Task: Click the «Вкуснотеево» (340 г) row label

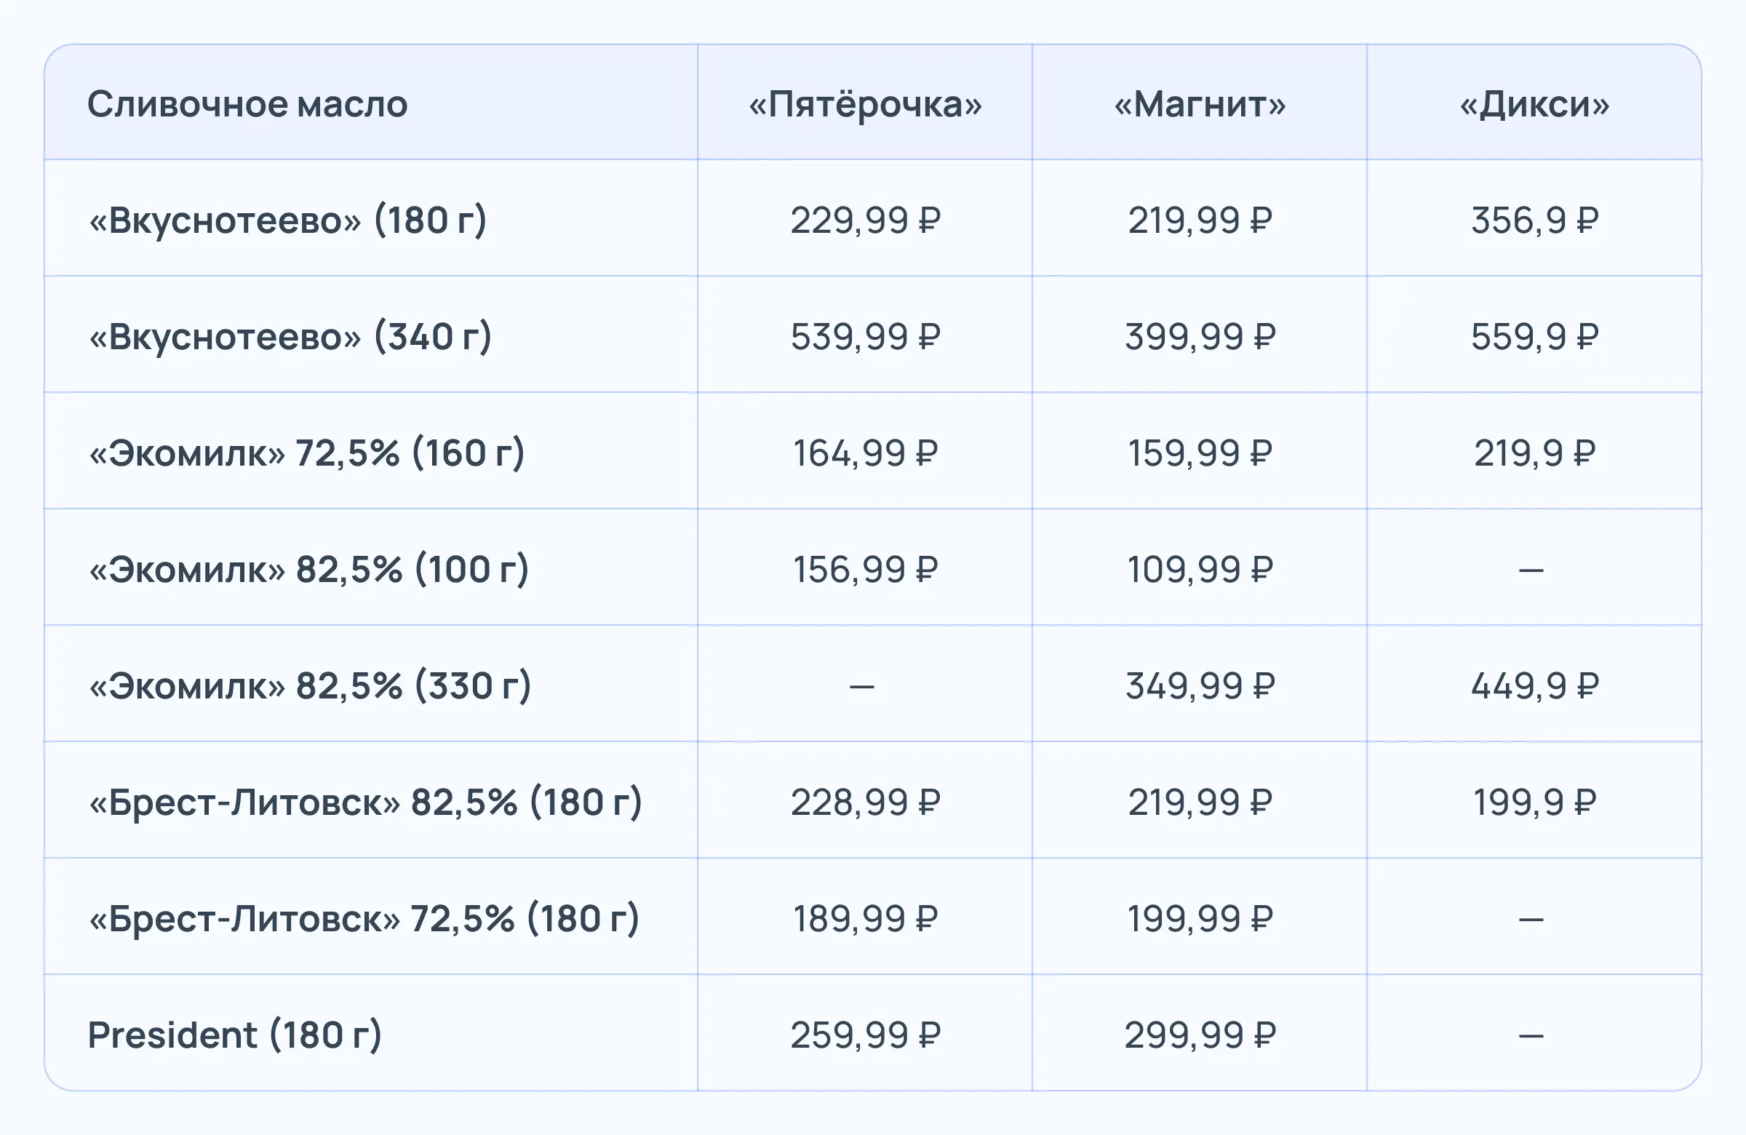Action: click(290, 337)
